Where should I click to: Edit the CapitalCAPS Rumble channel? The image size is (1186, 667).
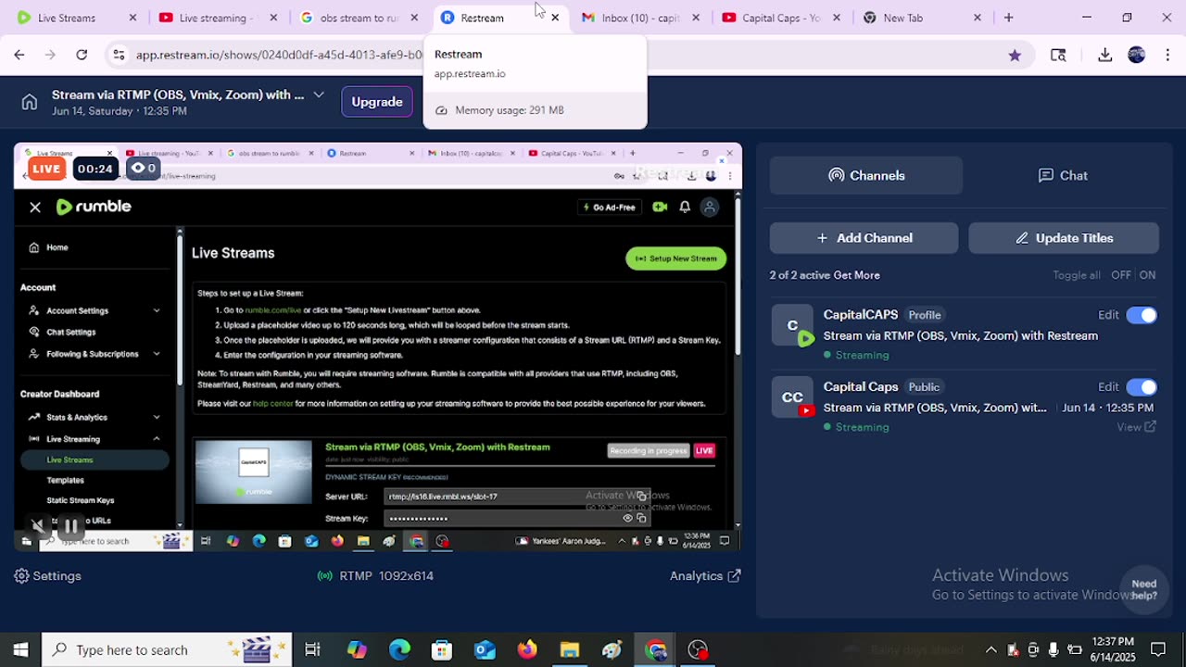pos(1108,315)
